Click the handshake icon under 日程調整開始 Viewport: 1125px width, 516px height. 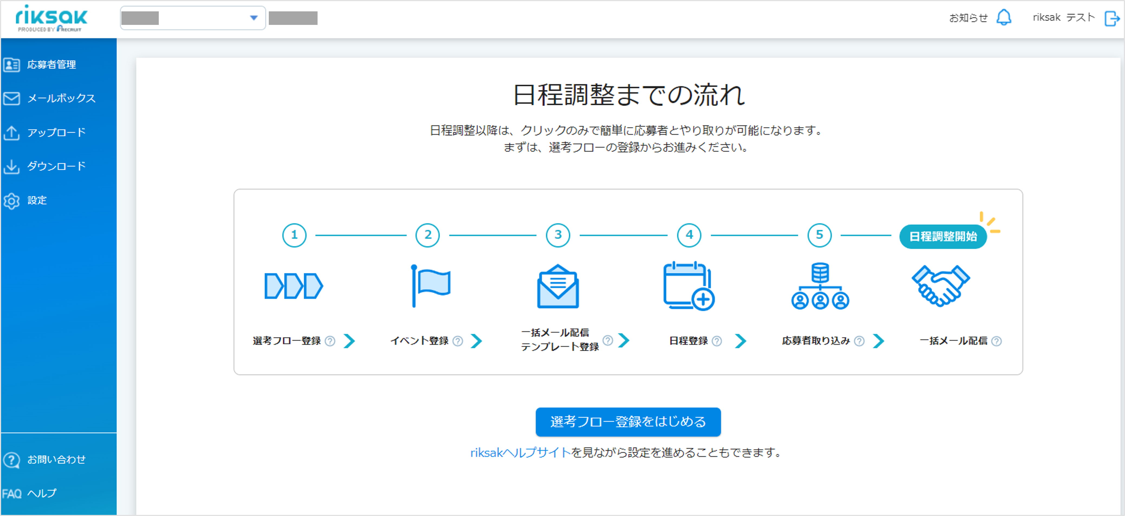(x=941, y=286)
